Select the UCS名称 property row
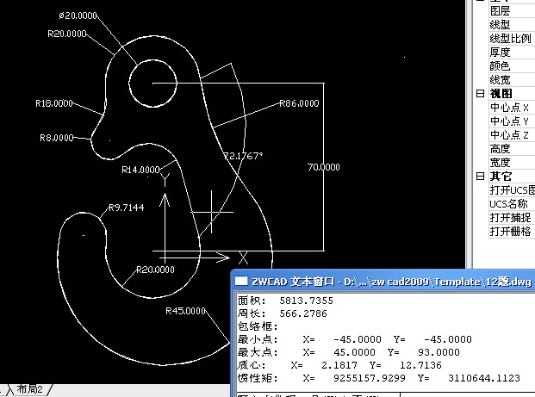Image resolution: width=535 pixels, height=397 pixels. coord(512,204)
